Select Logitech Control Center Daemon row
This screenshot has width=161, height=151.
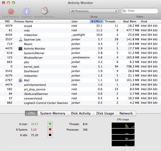tap(80, 103)
